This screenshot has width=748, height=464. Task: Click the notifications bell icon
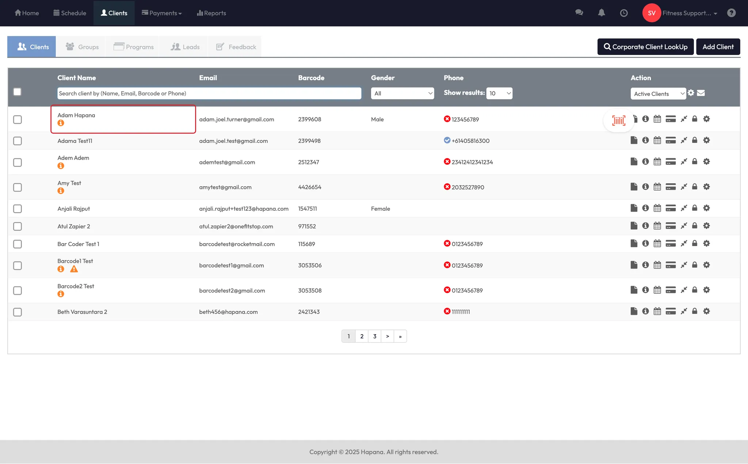(x=601, y=13)
